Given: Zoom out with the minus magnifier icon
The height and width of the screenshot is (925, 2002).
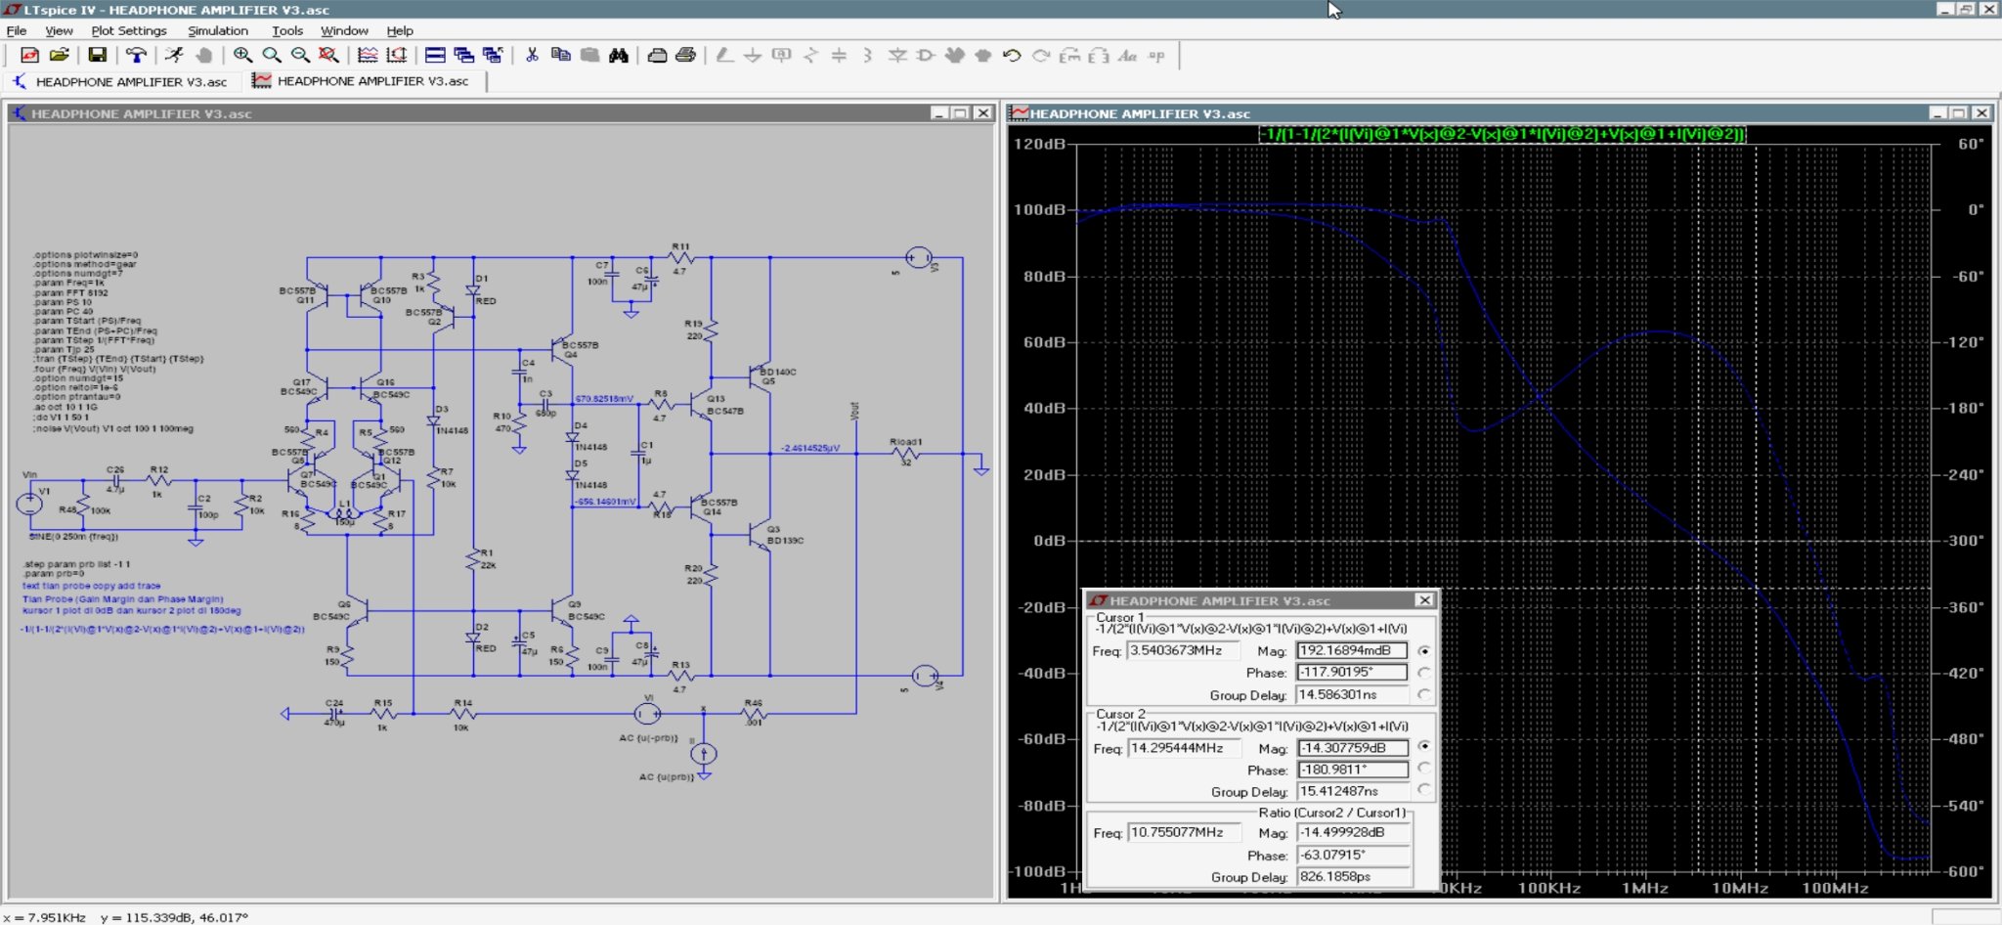Looking at the screenshot, I should pos(300,56).
